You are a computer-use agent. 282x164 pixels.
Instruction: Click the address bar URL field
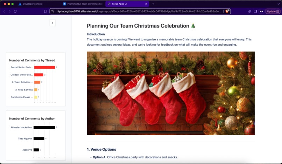pos(139,11)
